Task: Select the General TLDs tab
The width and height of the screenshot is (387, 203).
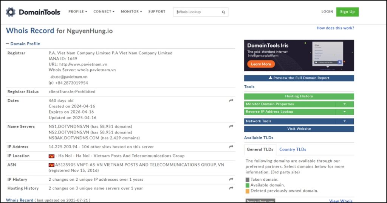Action: coord(260,149)
